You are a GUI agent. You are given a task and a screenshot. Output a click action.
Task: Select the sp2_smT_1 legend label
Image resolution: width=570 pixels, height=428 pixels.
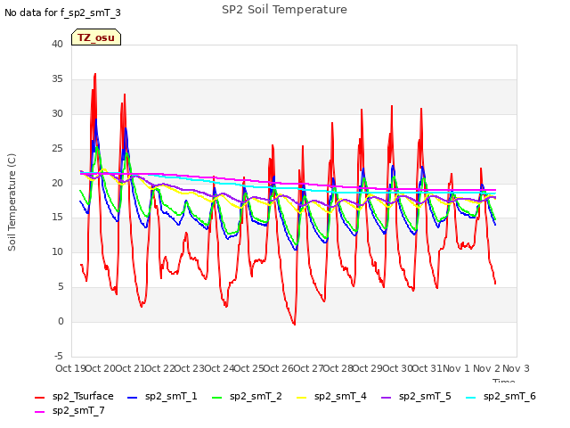pyautogui.click(x=171, y=396)
